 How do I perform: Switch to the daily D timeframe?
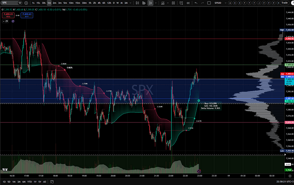point(114,3)
